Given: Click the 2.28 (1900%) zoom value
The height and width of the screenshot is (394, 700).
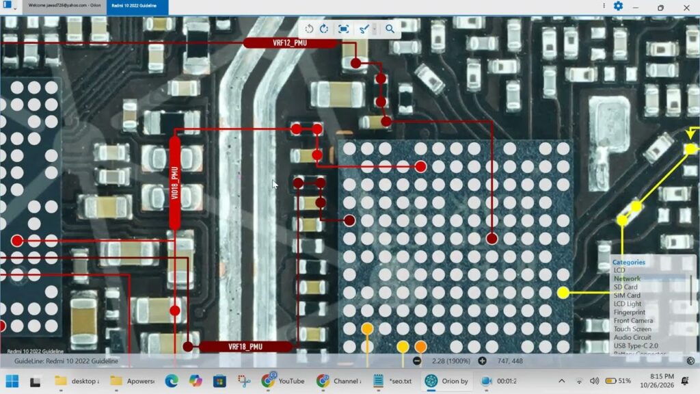Looking at the screenshot, I should tap(451, 361).
